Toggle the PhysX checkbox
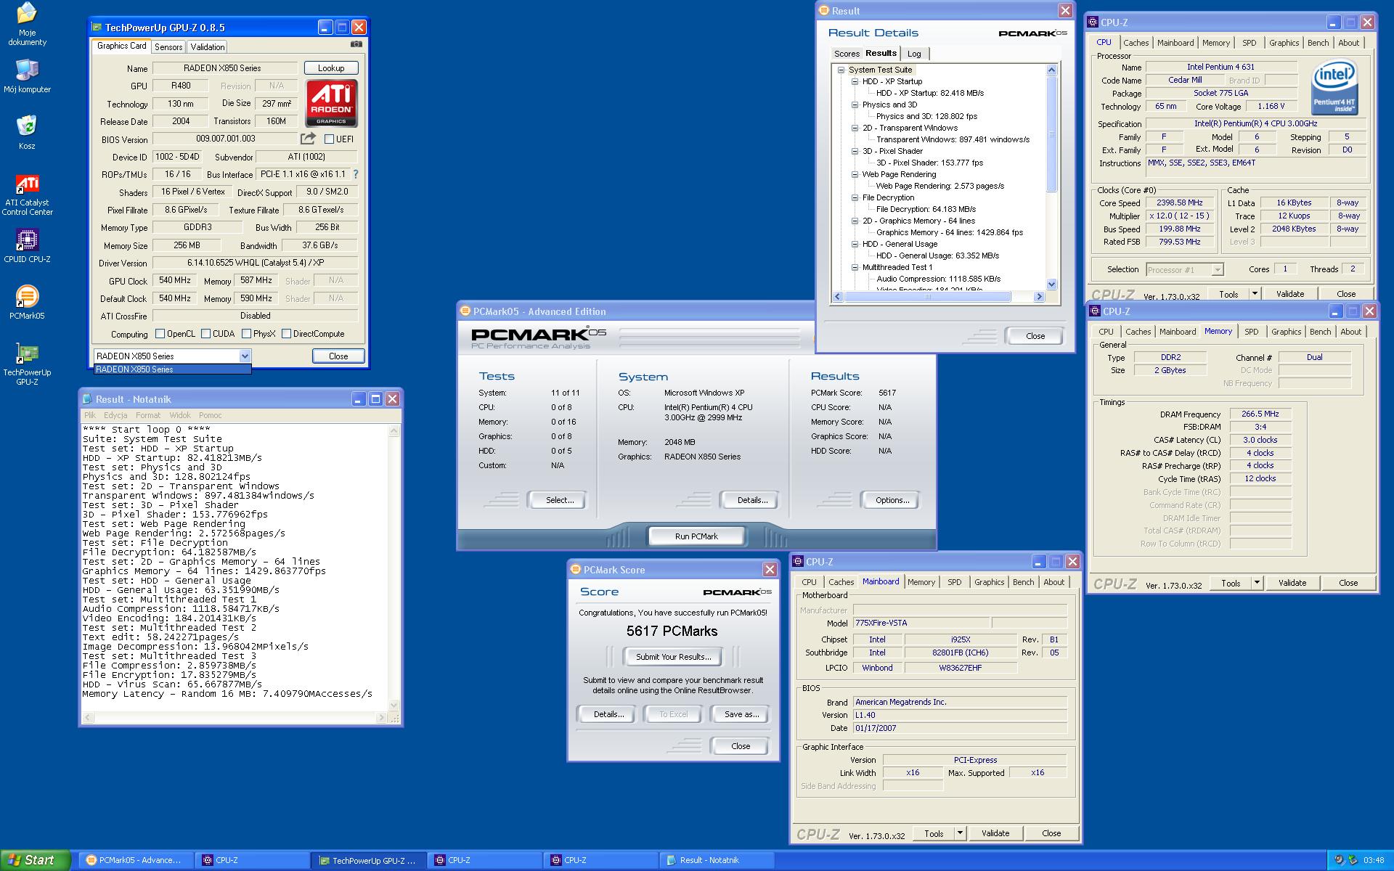Viewport: 1394px width, 871px height. (x=247, y=334)
